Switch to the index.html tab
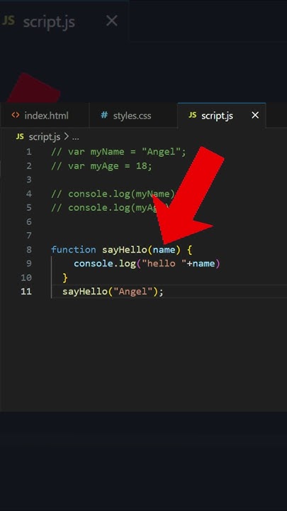This screenshot has width=287, height=511. (45, 116)
